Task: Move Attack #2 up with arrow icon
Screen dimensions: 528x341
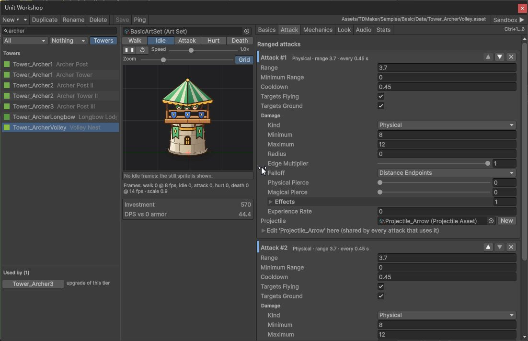Action: [x=488, y=247]
